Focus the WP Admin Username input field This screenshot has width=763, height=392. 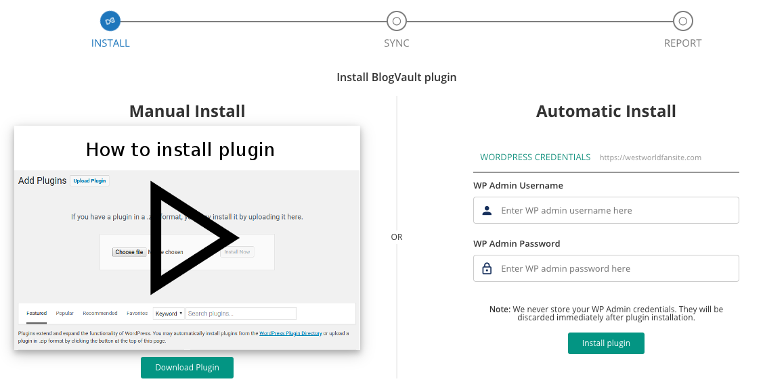[606, 210]
